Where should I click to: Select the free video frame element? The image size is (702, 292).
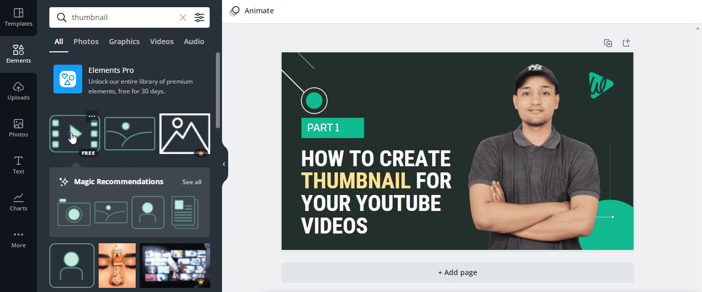75,133
